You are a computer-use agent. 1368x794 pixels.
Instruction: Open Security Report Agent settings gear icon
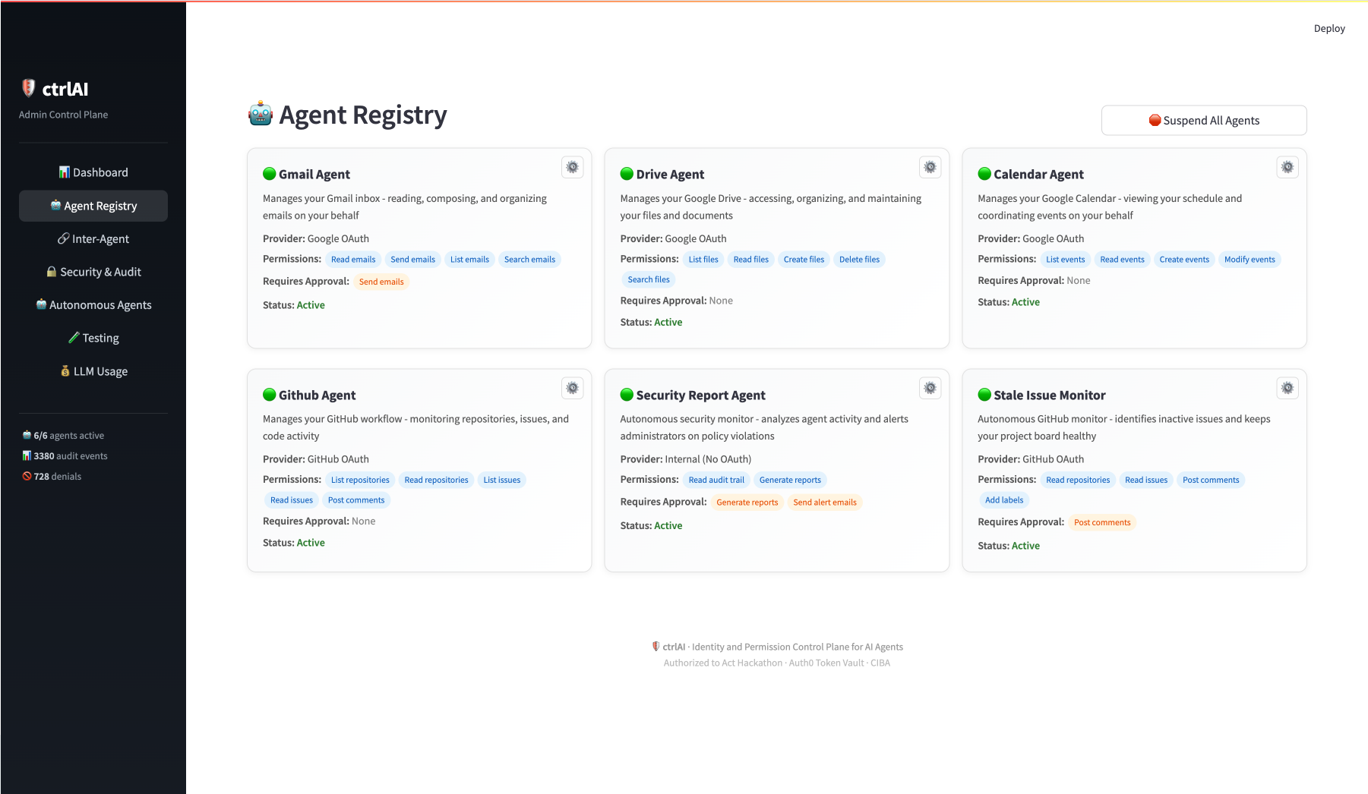pos(930,388)
